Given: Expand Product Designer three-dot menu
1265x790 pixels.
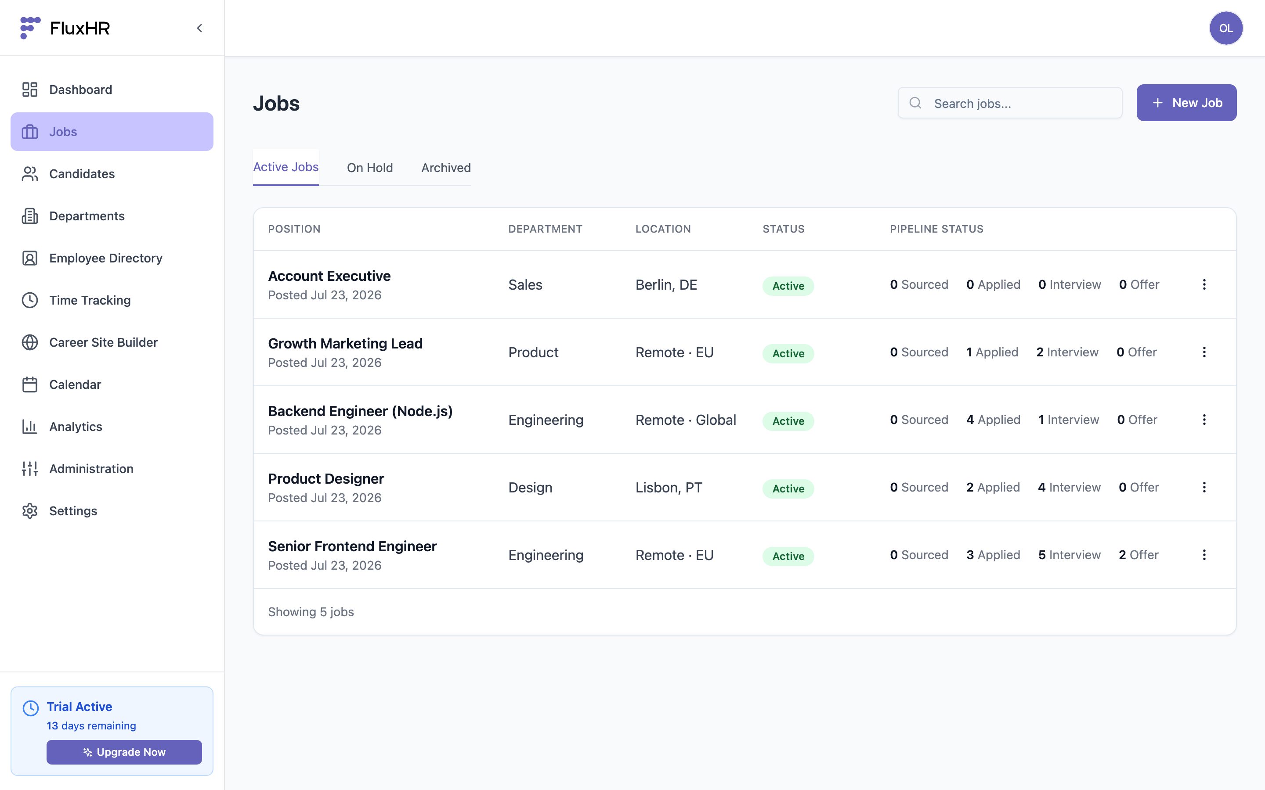Looking at the screenshot, I should (1204, 487).
